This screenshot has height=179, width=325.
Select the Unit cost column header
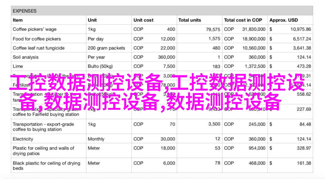pos(144,20)
